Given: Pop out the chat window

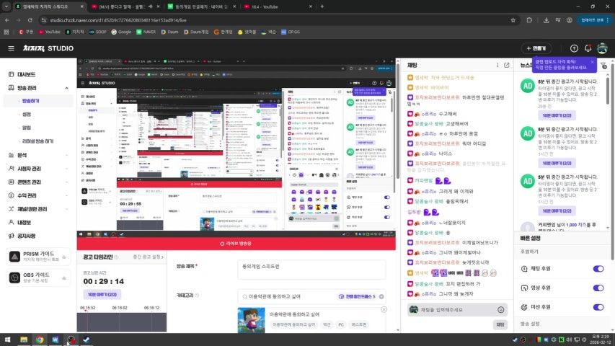Looking at the screenshot, I should click(x=506, y=65).
